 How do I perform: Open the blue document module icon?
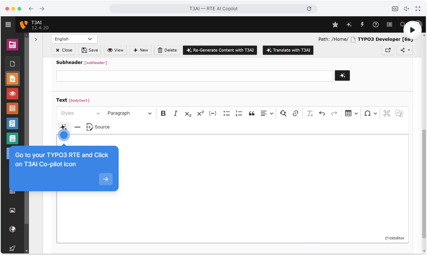click(13, 124)
